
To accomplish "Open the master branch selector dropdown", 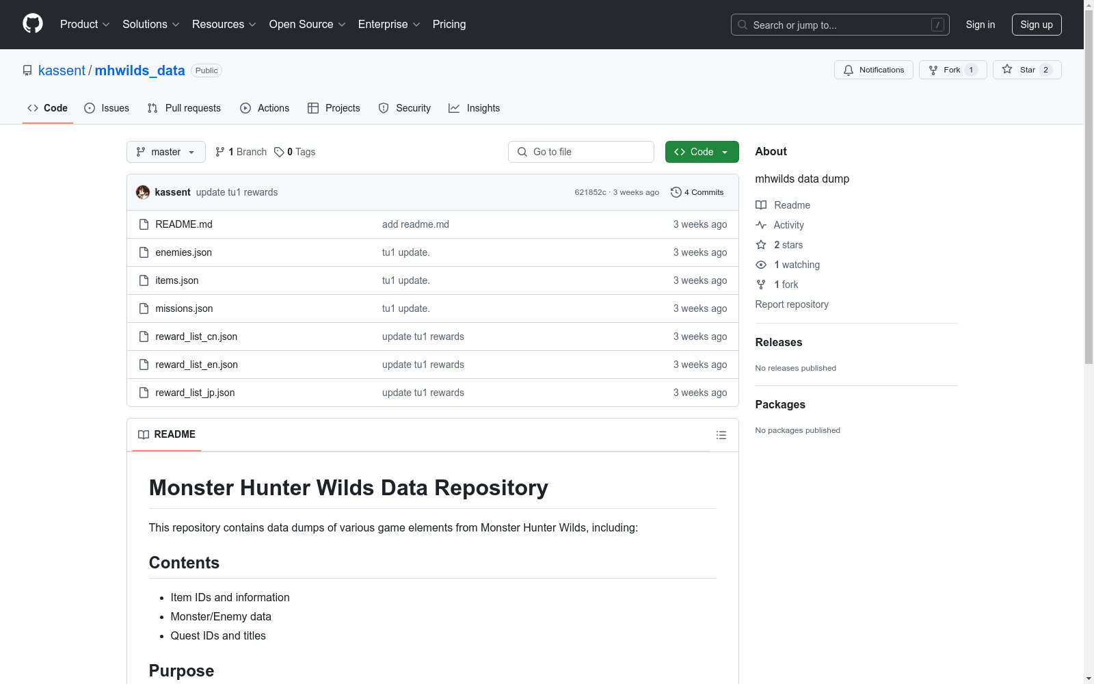I will [166, 152].
